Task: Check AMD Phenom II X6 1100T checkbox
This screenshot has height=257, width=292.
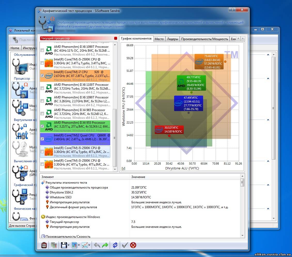Action: [42, 88]
